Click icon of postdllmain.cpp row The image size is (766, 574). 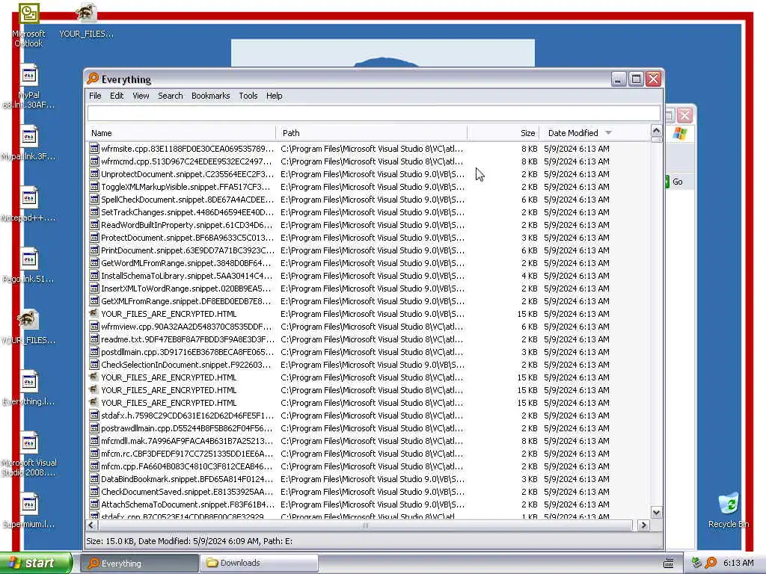94,351
